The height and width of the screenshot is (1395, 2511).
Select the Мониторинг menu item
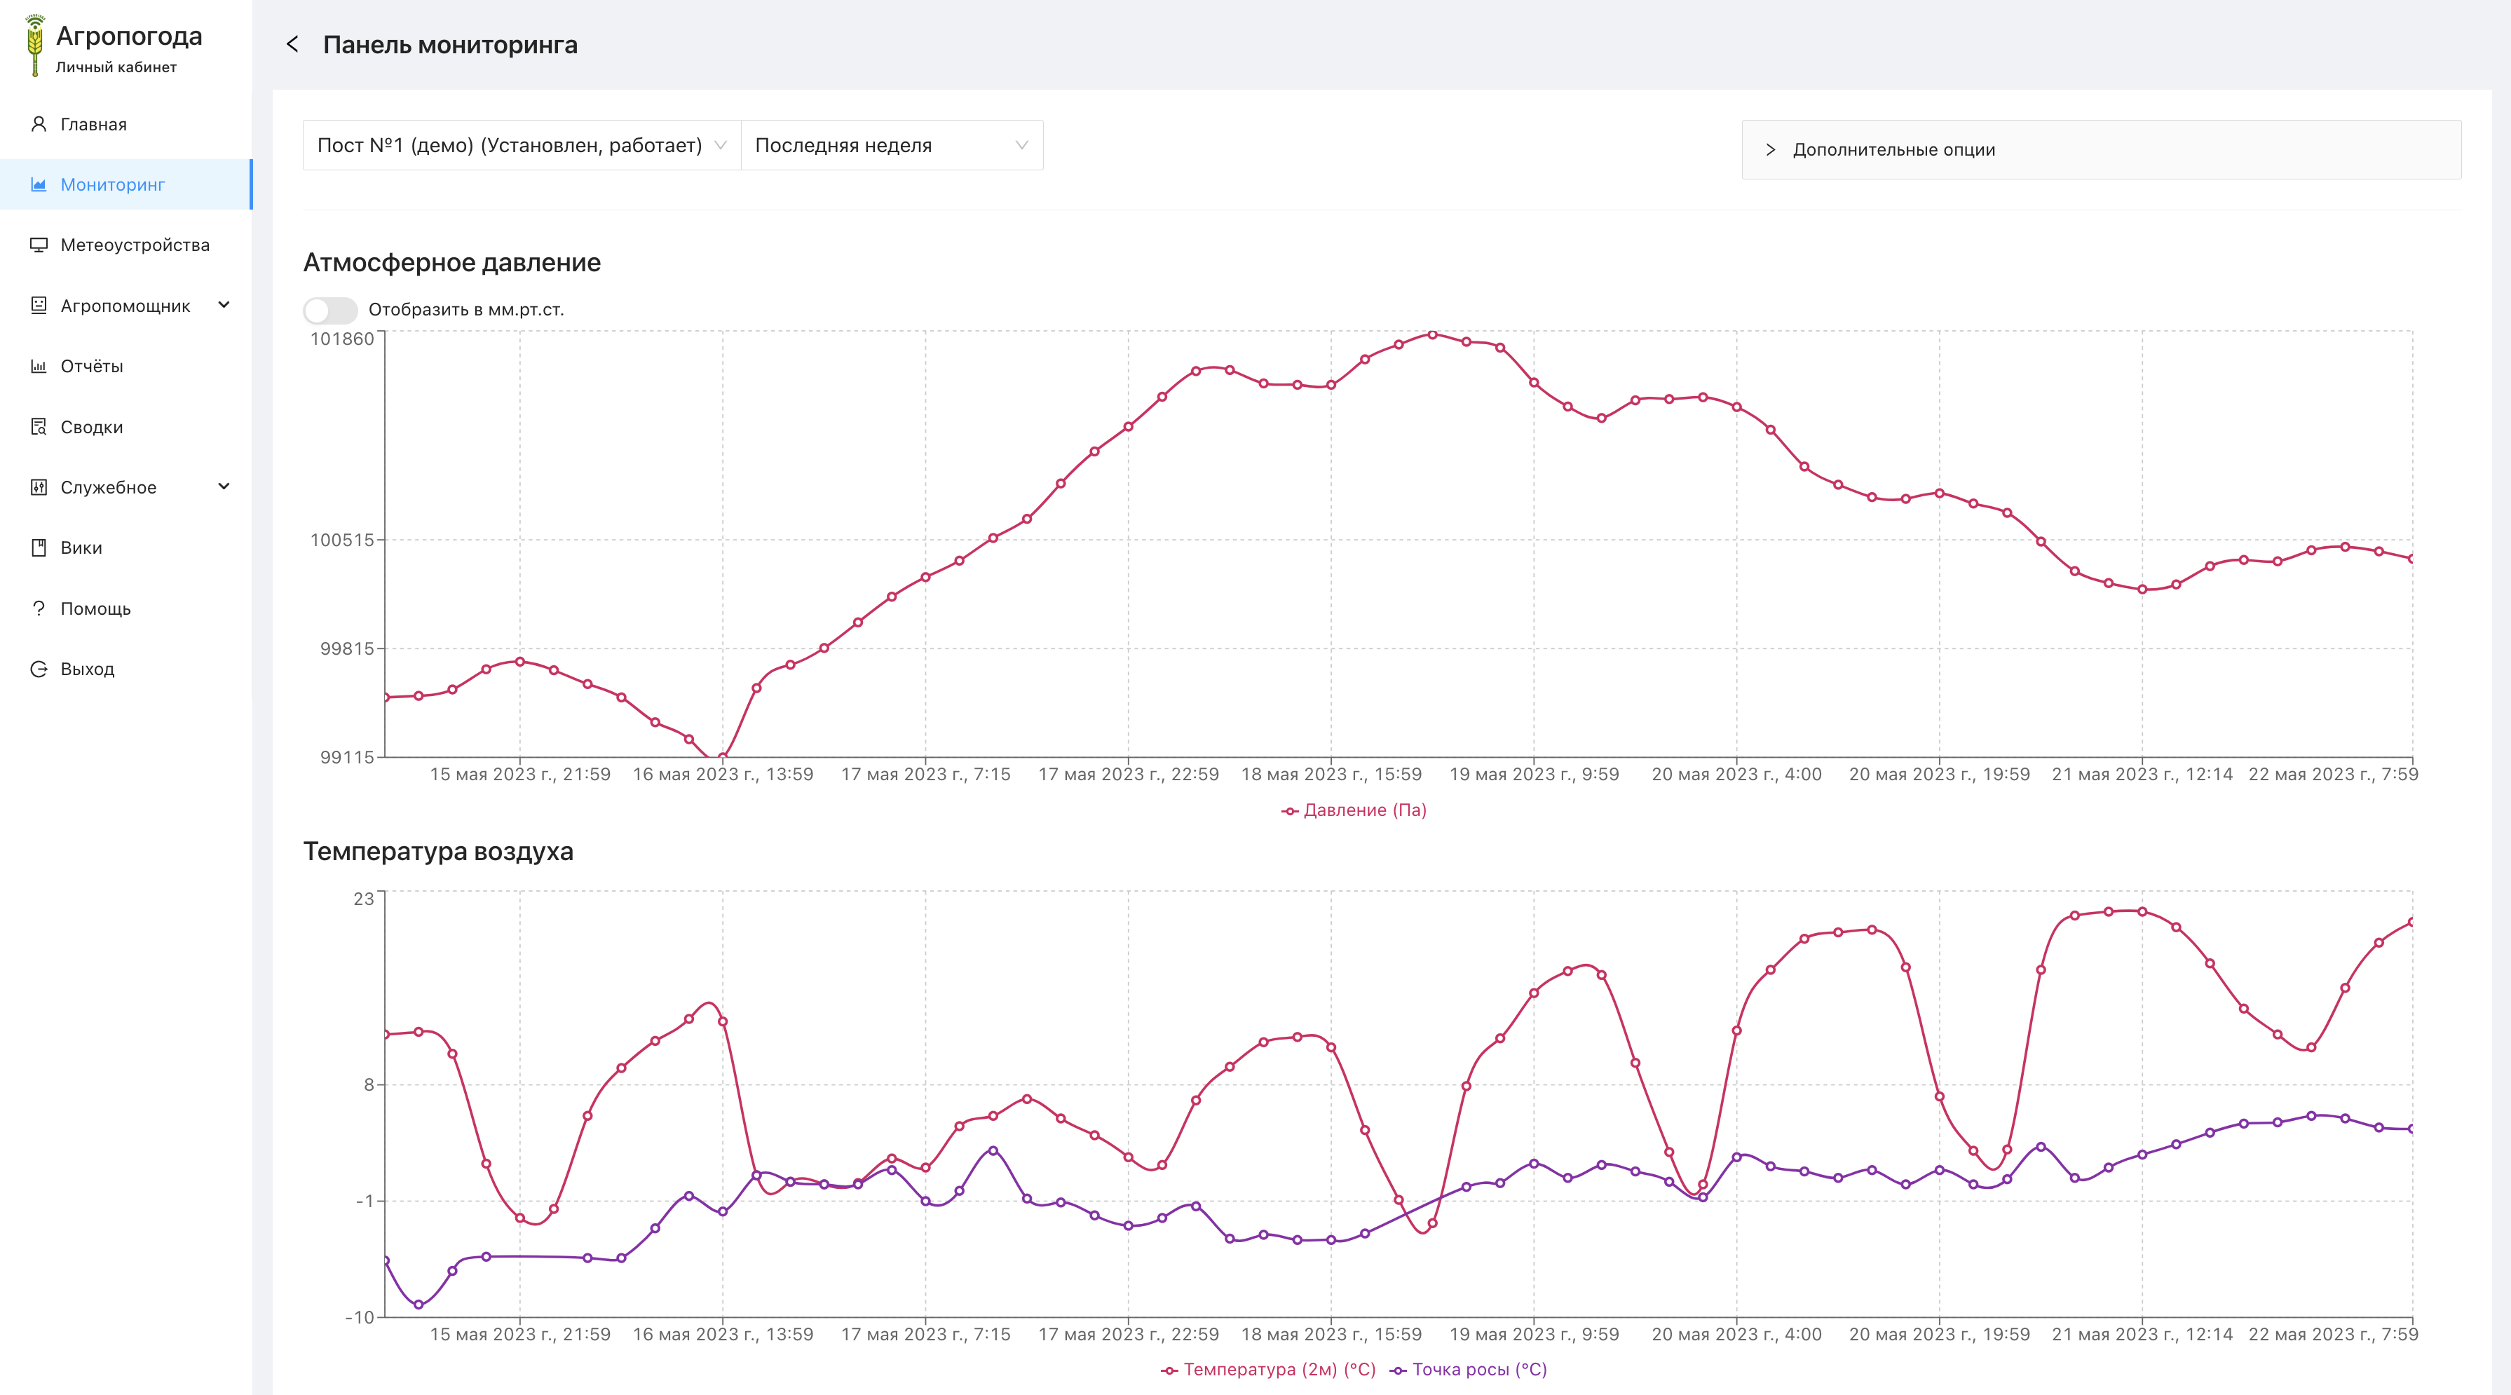pyautogui.click(x=125, y=184)
